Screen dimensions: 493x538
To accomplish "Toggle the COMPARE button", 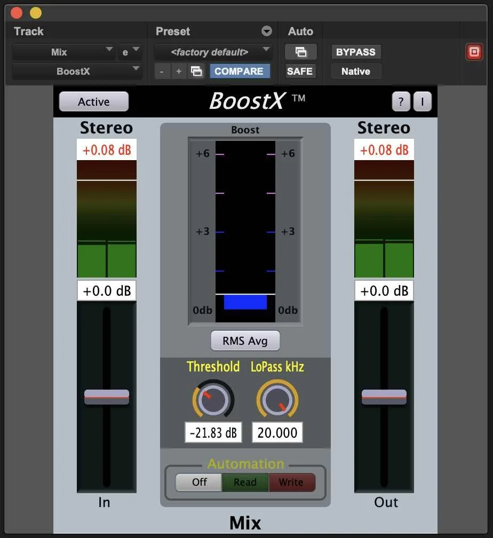I will 239,72.
